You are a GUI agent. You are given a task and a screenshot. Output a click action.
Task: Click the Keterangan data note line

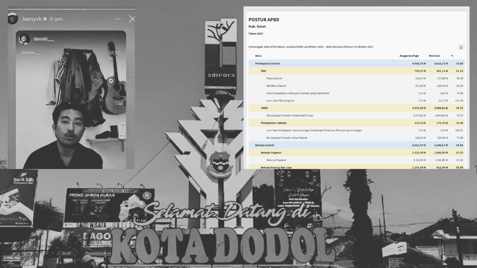coord(311,47)
